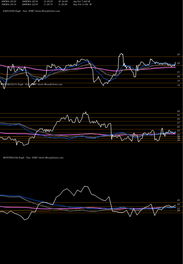Viewport: 183px width, 264px height.
Task: Click the 19 price label on the daily chart
Action: [x=179, y=81]
